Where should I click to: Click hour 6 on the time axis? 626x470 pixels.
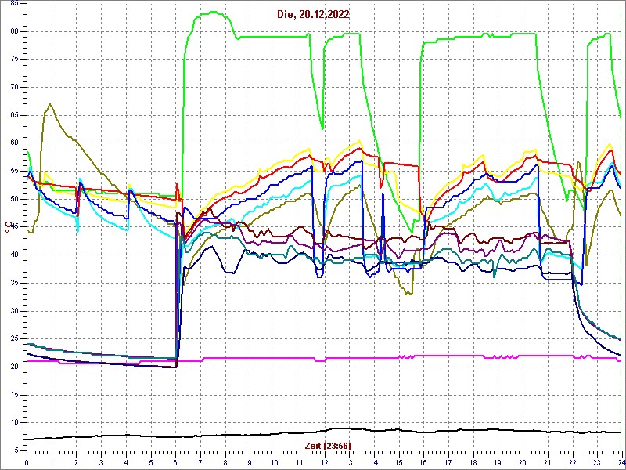pos(175,462)
